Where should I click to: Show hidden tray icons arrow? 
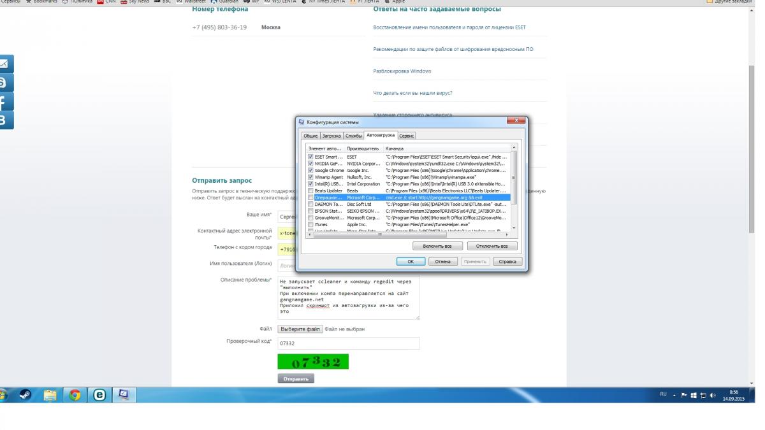[x=674, y=395]
